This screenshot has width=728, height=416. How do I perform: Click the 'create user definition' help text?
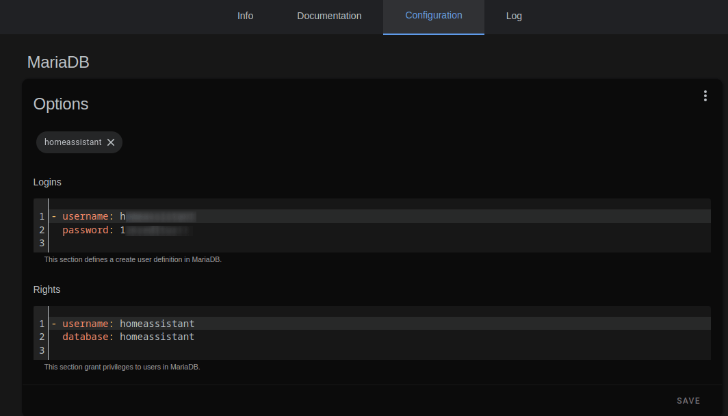pyautogui.click(x=133, y=259)
